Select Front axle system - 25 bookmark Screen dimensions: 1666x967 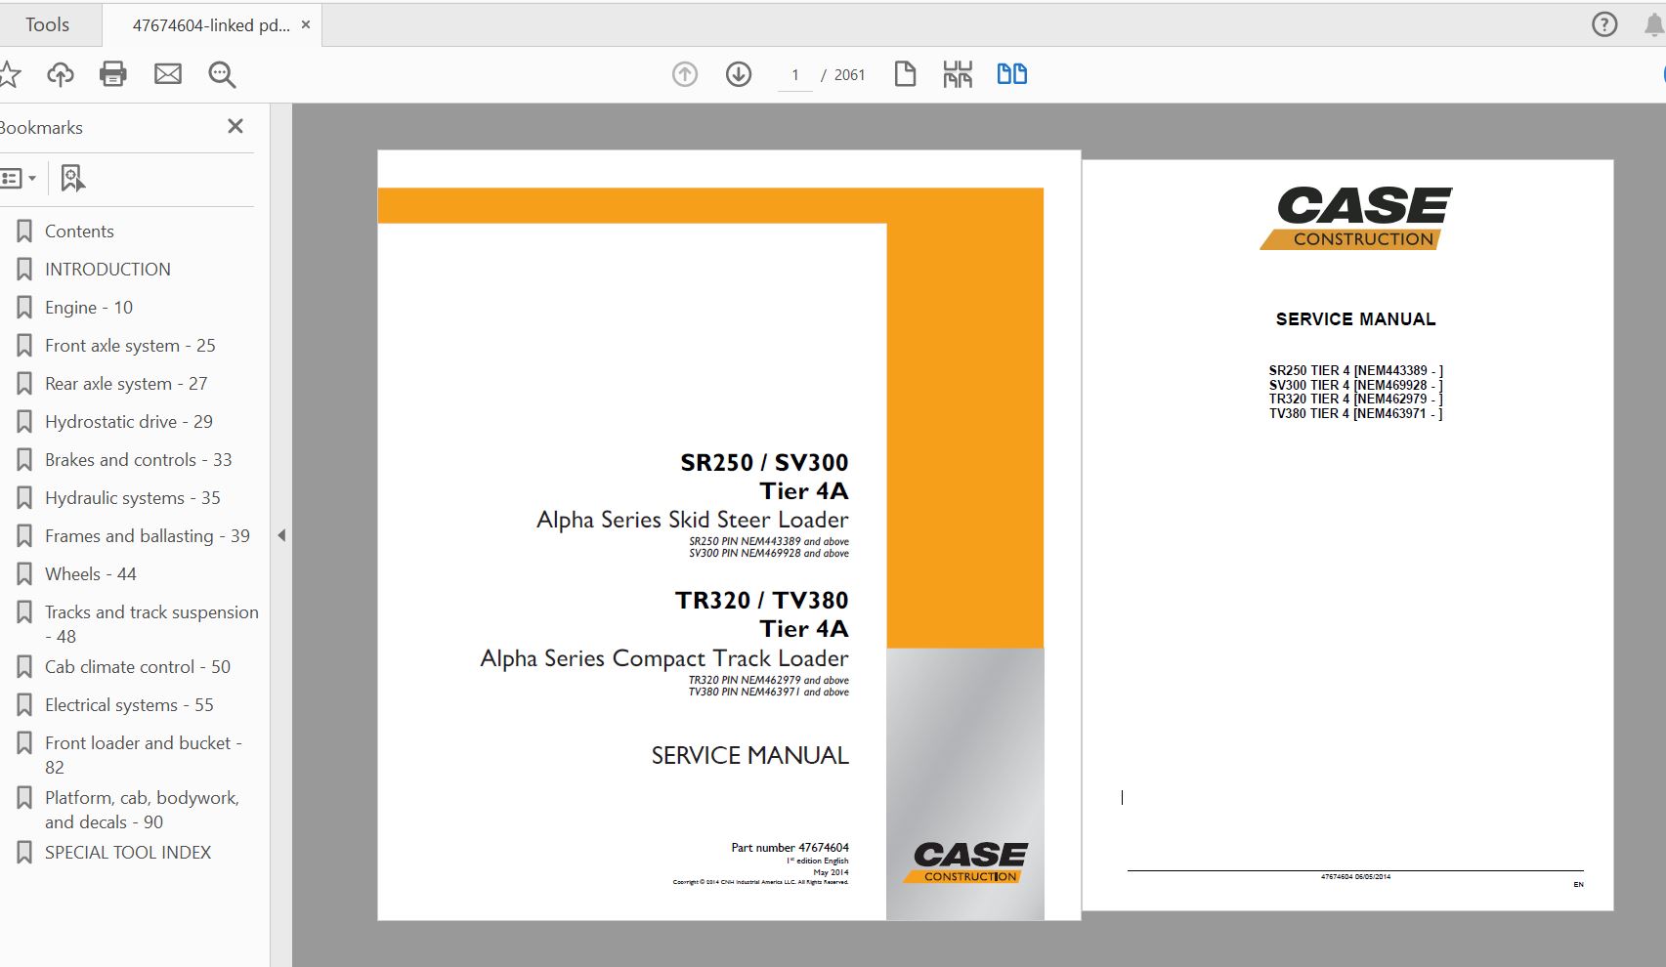click(x=130, y=346)
